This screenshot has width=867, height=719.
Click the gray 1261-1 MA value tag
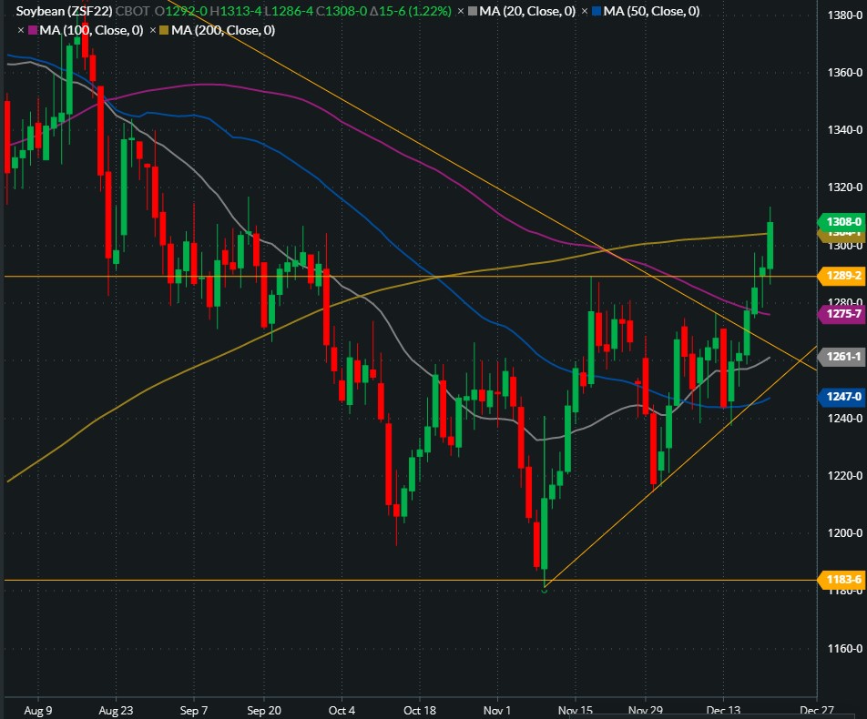tap(841, 357)
